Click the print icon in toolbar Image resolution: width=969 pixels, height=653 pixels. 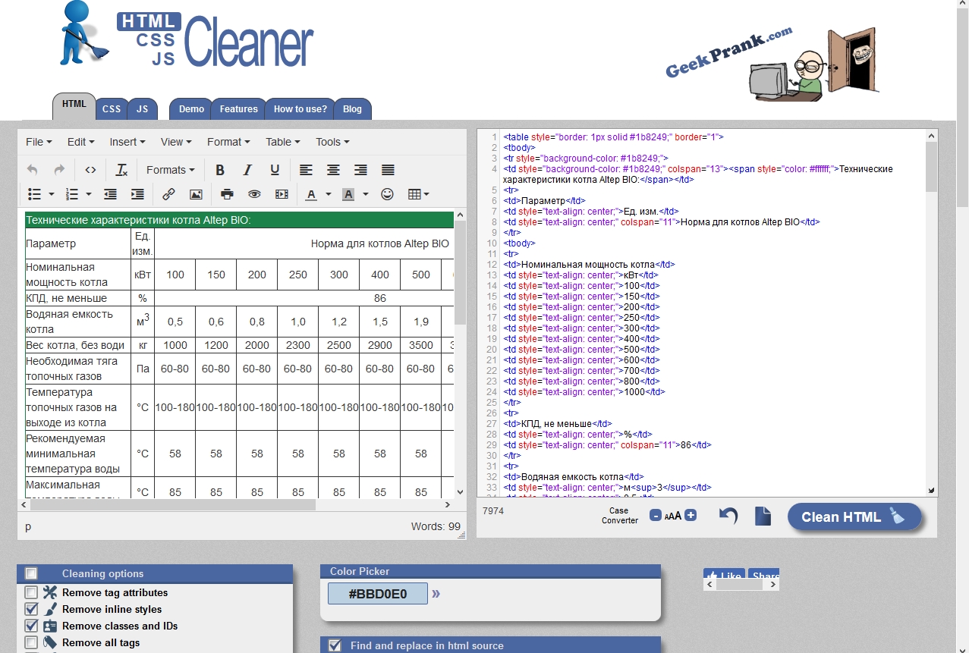coord(227,194)
